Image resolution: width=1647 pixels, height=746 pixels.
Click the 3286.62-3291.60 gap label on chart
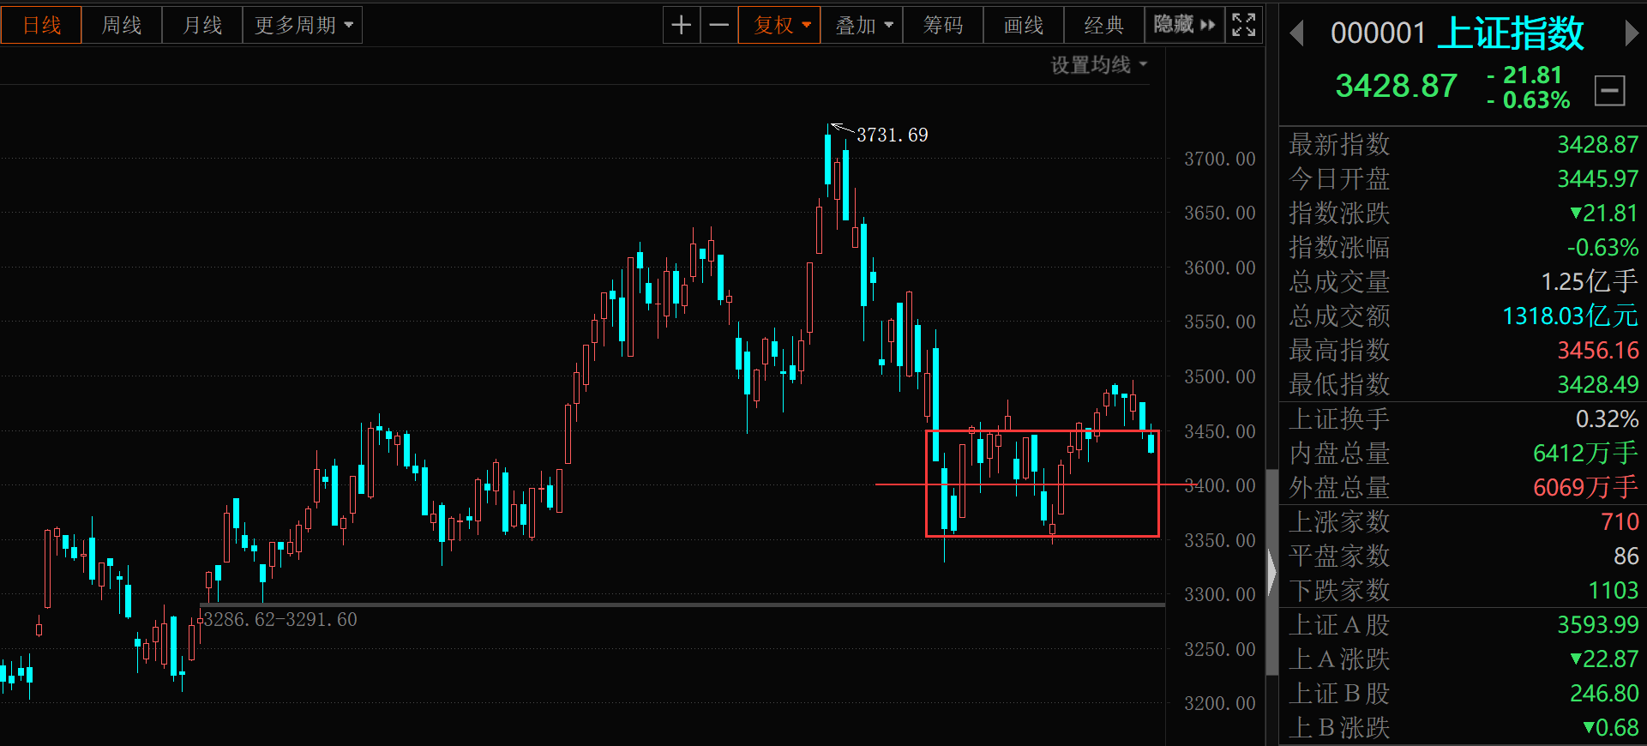[x=280, y=619]
